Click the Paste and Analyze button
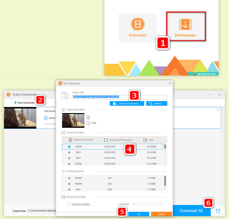This screenshot has height=219, width=229. (127, 104)
